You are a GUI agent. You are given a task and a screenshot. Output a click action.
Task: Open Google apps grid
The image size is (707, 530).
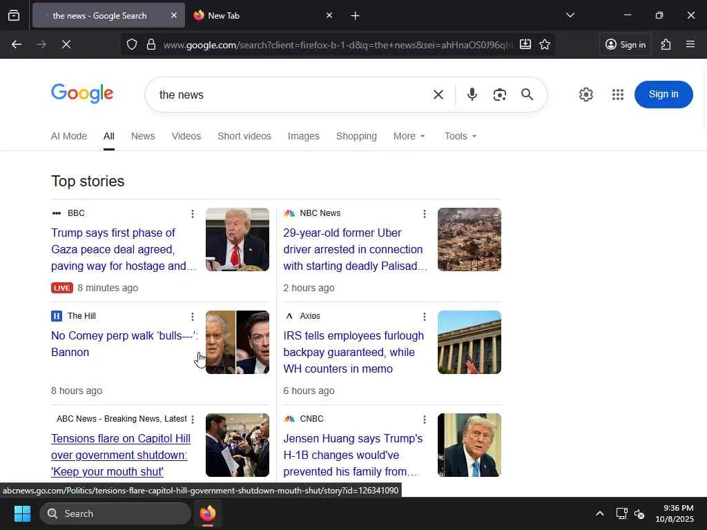618,95
